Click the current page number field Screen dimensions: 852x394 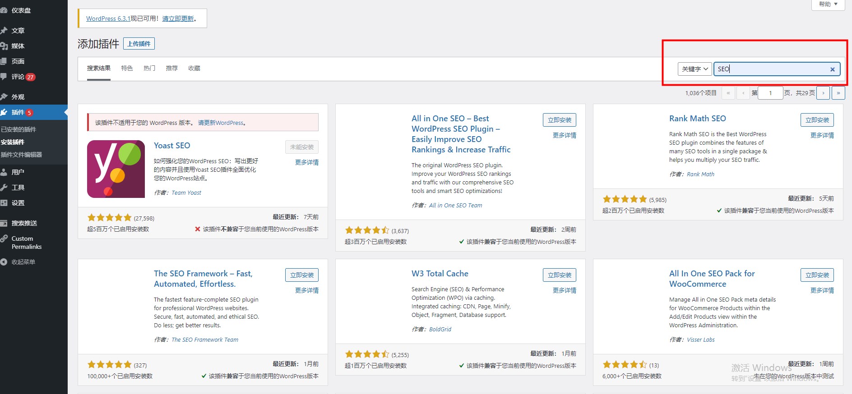[x=770, y=93]
